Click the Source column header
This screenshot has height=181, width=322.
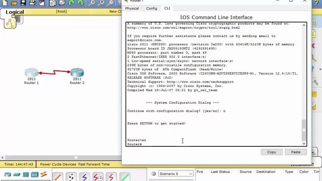click(246, 172)
